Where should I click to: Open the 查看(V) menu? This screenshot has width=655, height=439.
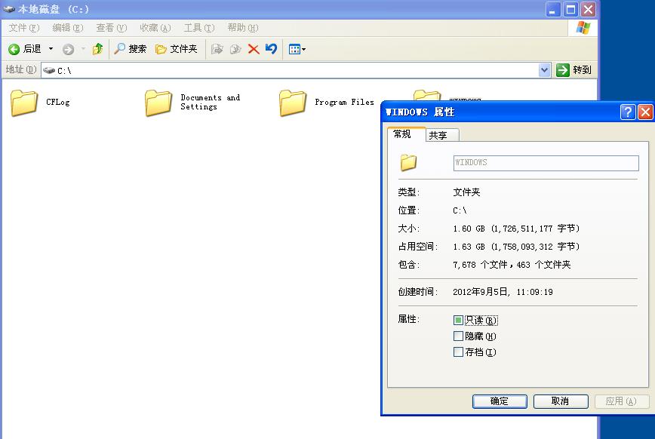pyautogui.click(x=111, y=28)
